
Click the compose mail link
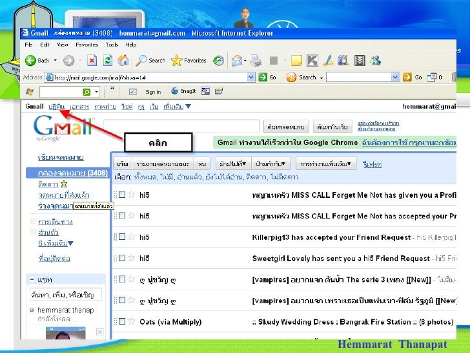coord(61,157)
